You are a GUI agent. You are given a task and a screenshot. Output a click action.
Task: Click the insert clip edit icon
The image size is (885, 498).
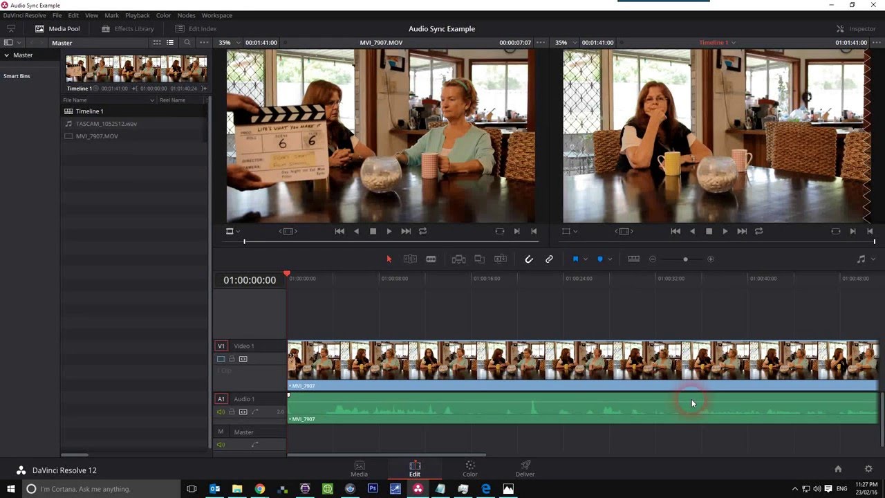tap(458, 259)
